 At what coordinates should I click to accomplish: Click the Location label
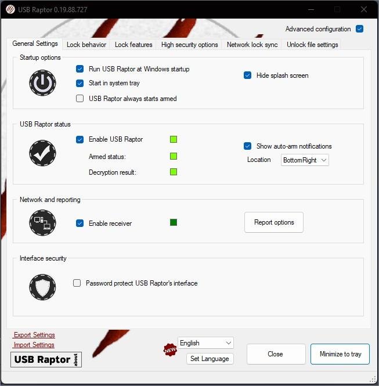pyautogui.click(x=259, y=160)
